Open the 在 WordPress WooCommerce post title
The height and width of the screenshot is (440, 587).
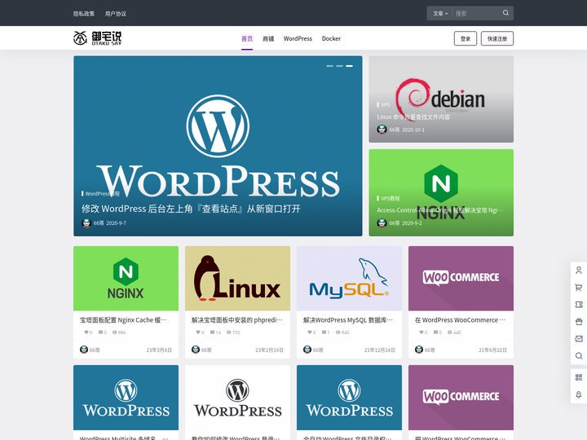[x=460, y=320]
